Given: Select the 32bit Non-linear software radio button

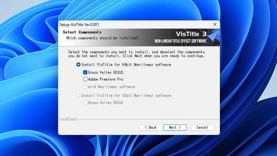Looking at the screenshot, I should 78,96.
